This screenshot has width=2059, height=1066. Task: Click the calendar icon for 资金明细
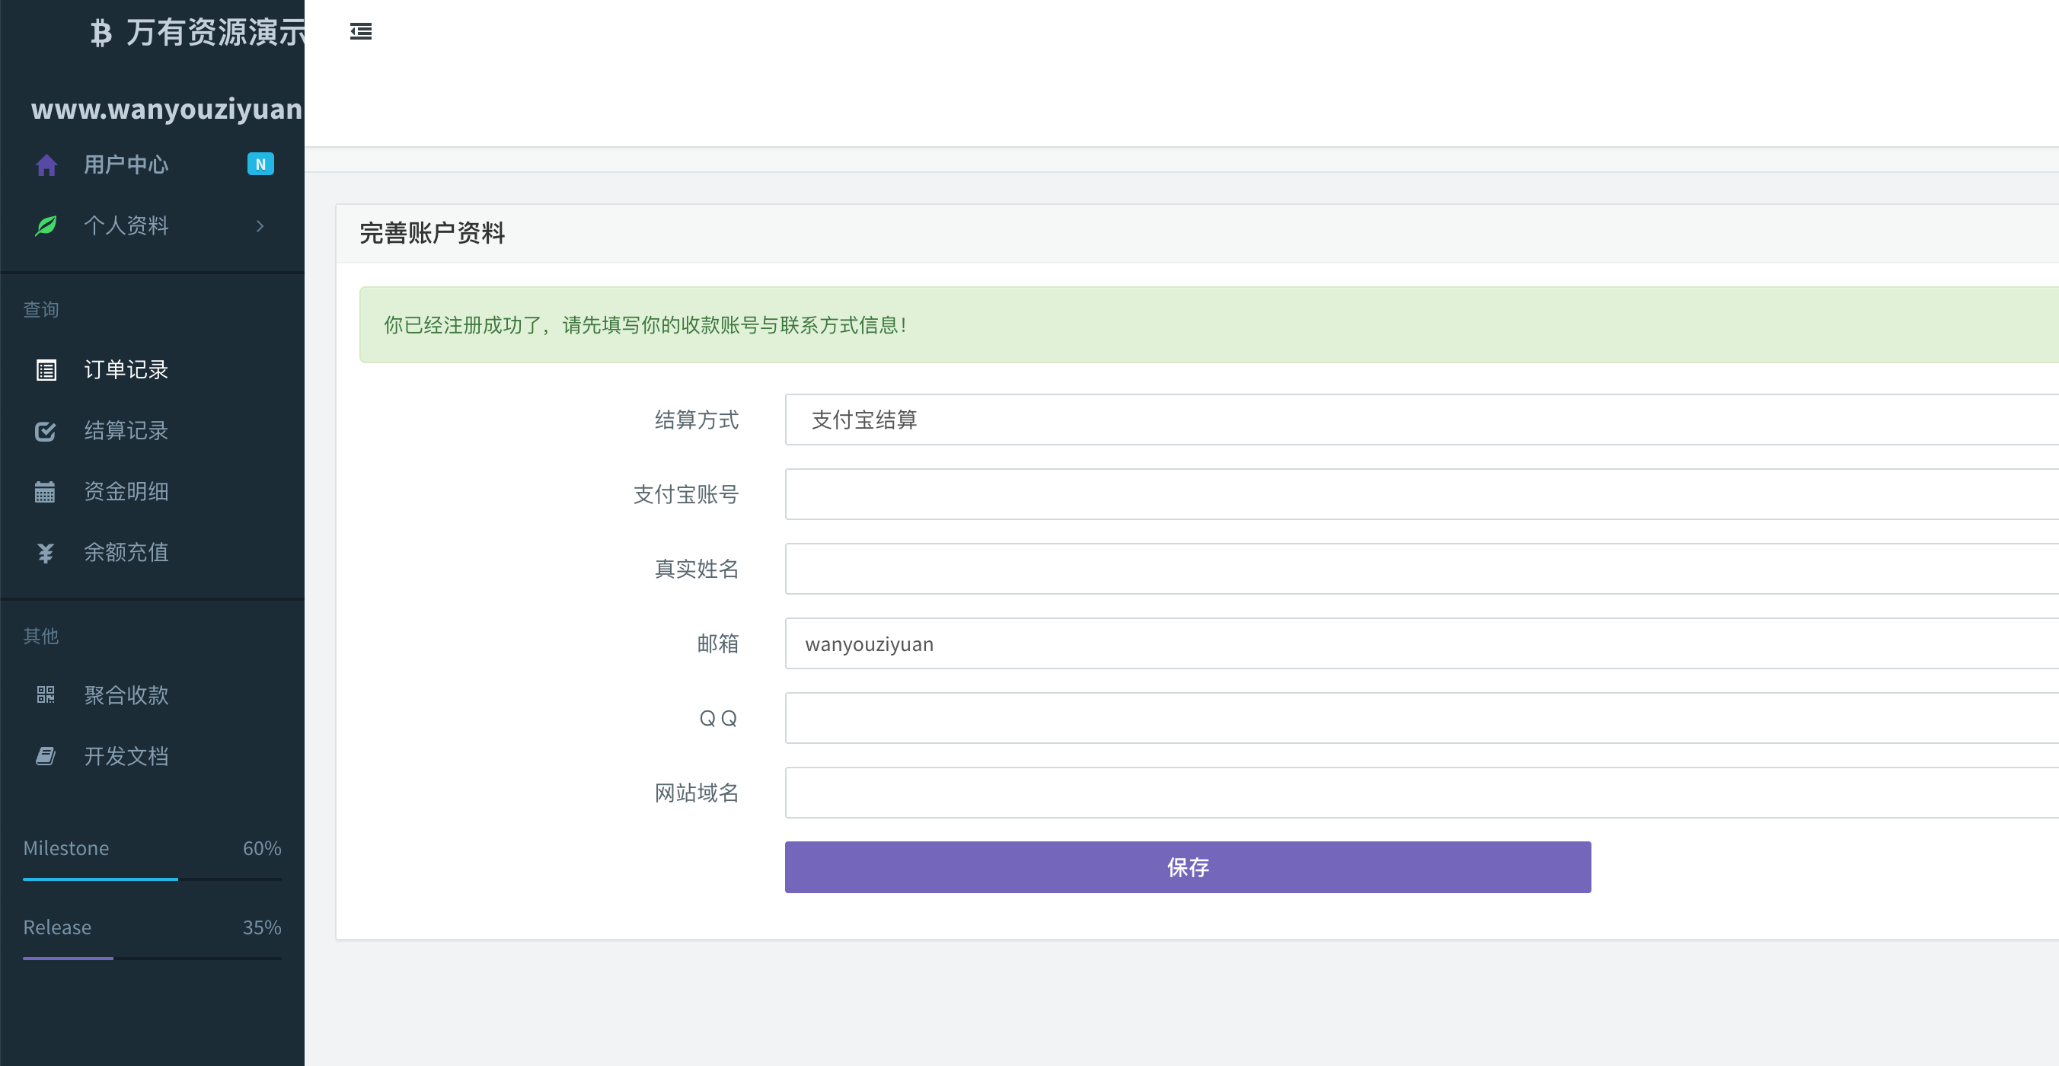click(45, 491)
